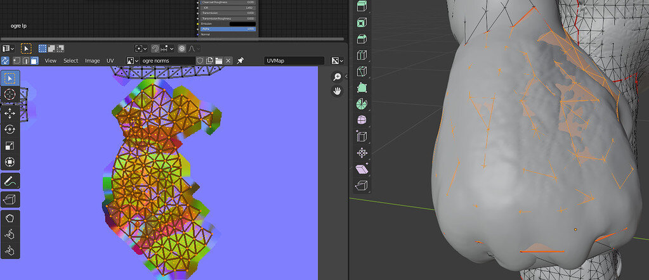Open proportional falloff dropdown

pos(192,49)
